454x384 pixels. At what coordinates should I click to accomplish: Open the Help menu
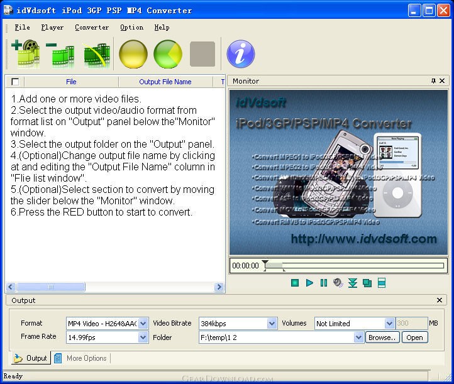click(x=162, y=28)
